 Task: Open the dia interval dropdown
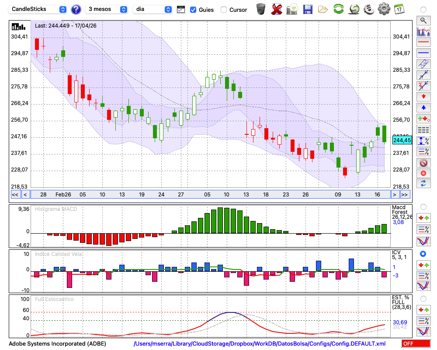[153, 9]
